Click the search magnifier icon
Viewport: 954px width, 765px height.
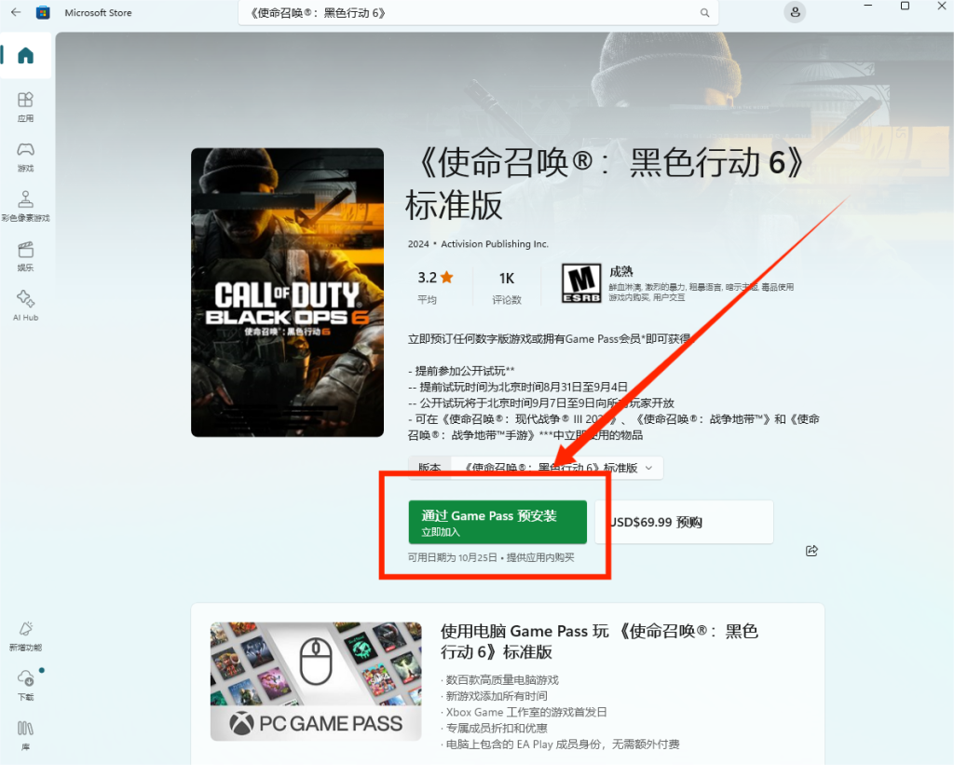704,13
